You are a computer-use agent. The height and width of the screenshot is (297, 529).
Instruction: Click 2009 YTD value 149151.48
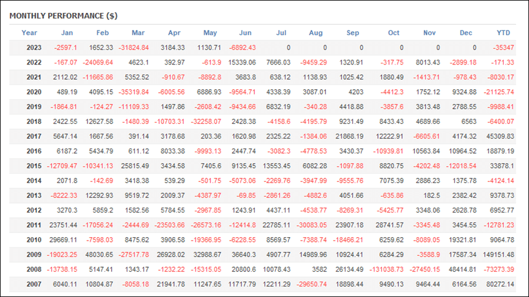click(498, 255)
